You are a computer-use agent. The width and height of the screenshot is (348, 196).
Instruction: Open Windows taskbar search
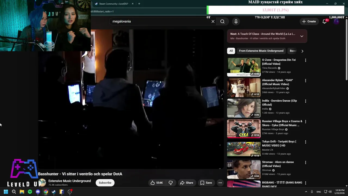(14, 192)
